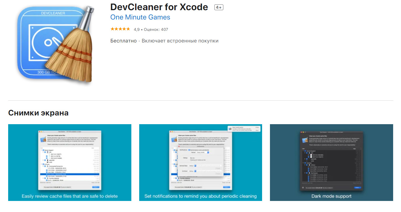Click caption "Dark mode support"
Image resolution: width=401 pixels, height=212 pixels.
[331, 196]
